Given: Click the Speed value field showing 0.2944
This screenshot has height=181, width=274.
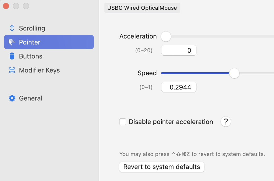Looking at the screenshot, I should point(179,87).
